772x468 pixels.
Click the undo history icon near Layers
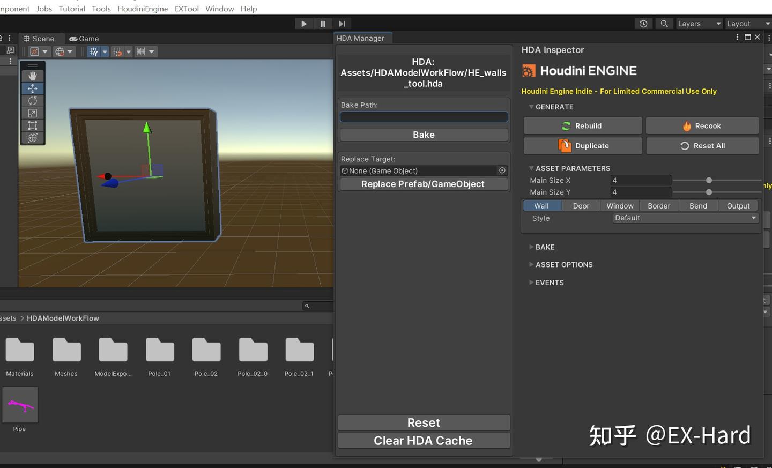click(643, 23)
